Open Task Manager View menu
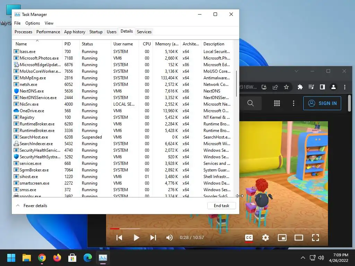Viewport: 355px width, 266px height. pyautogui.click(x=49, y=23)
